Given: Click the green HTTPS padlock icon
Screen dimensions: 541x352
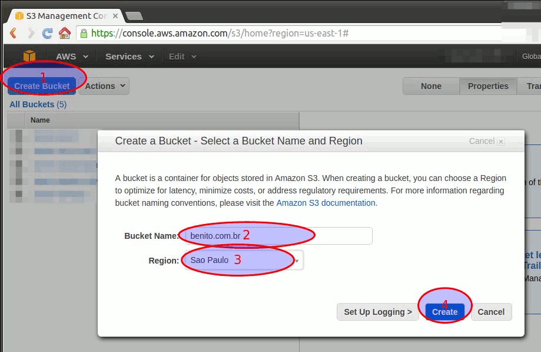Looking at the screenshot, I should tap(84, 33).
